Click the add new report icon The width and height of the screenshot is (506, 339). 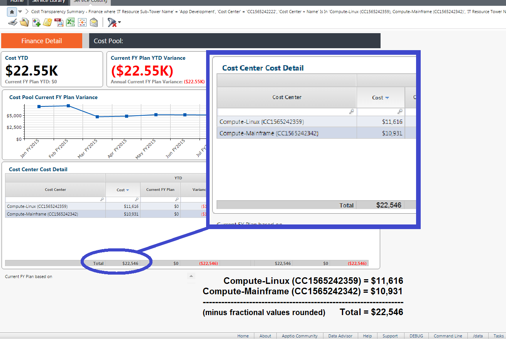tap(36, 23)
